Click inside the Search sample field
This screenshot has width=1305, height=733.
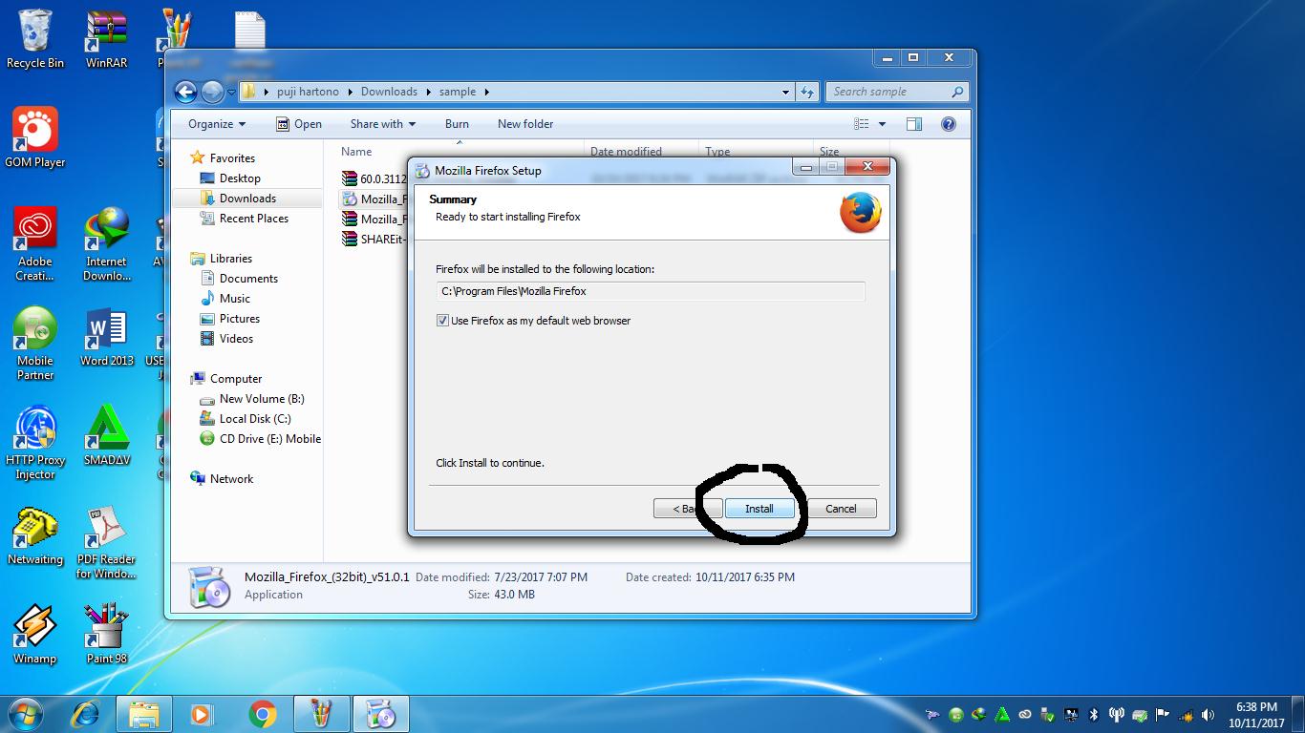coord(888,92)
